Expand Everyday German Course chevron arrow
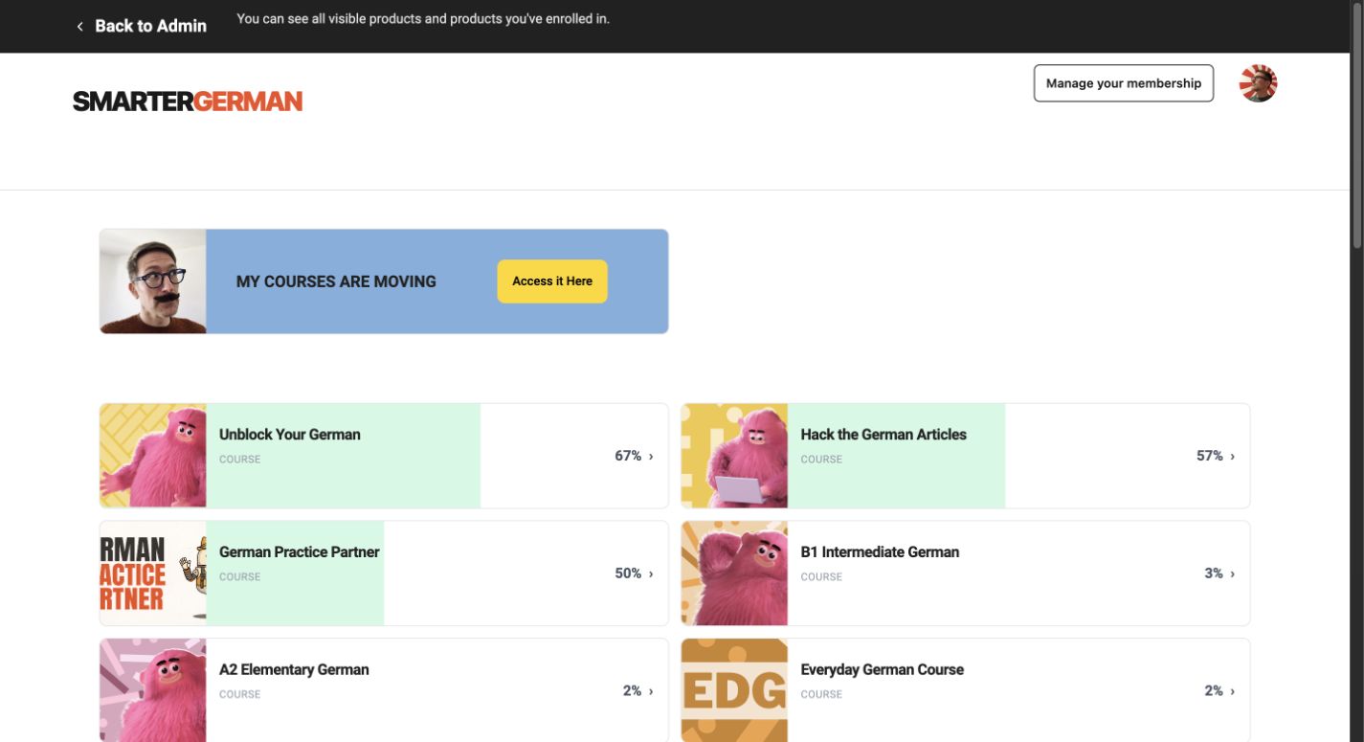 pos(1233,691)
